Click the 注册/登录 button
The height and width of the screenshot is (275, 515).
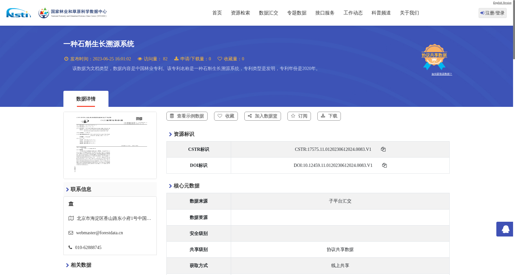point(492,13)
